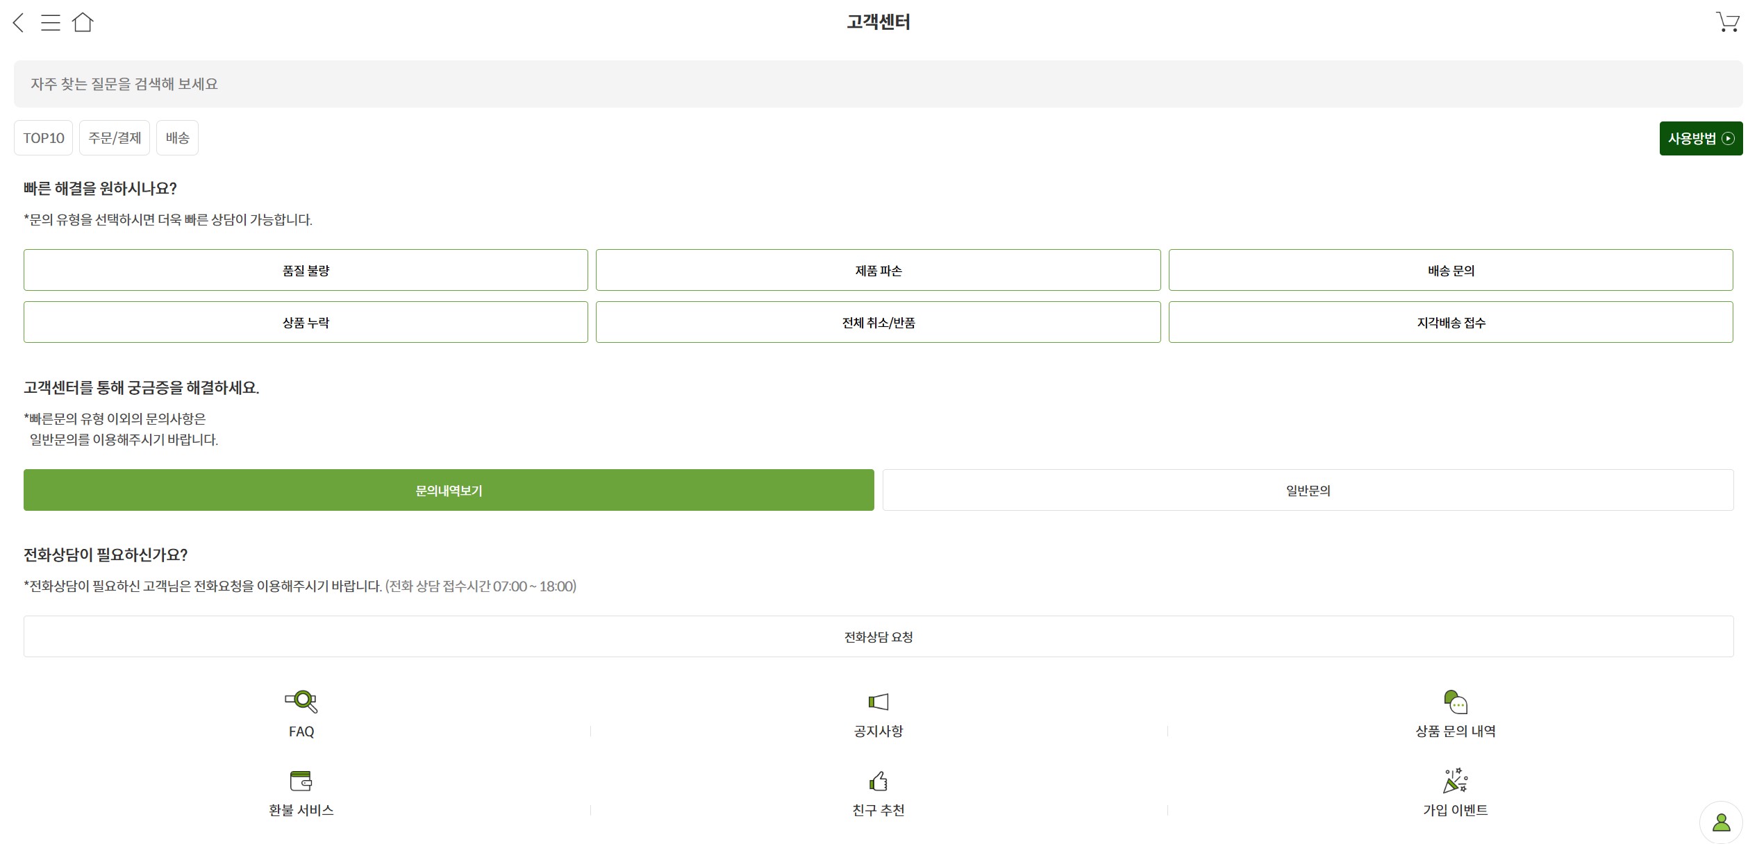Open the shopping cart icon

click(x=1727, y=22)
